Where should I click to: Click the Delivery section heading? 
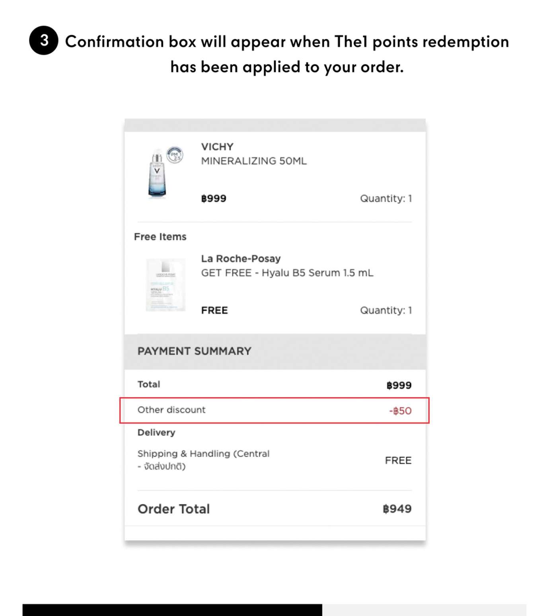(x=156, y=433)
